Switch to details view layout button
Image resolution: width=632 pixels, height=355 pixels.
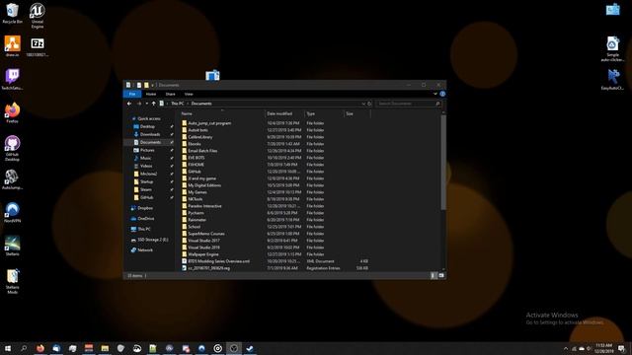click(x=434, y=276)
